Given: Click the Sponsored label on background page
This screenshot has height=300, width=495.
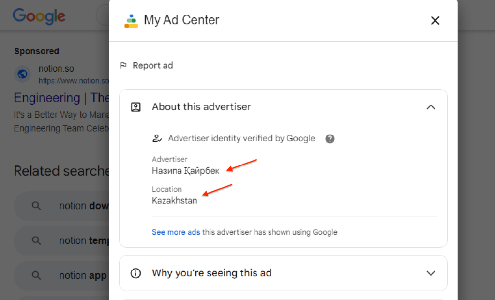Looking at the screenshot, I should click(x=37, y=51).
